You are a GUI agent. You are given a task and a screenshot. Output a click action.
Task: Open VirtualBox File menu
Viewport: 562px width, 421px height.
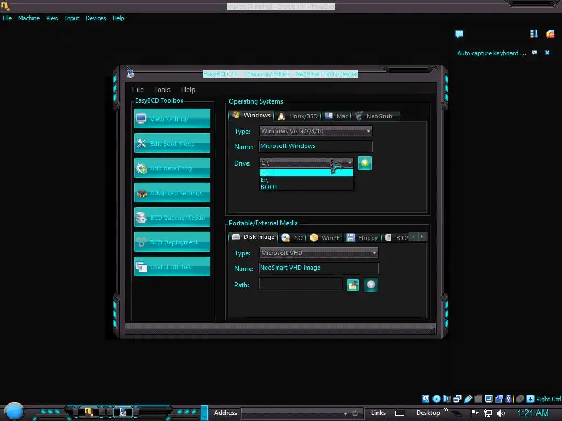coord(7,18)
